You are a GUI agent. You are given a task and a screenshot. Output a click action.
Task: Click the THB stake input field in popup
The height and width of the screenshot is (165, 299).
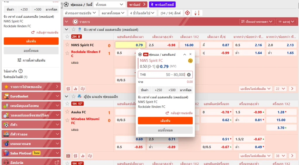pos(165,74)
